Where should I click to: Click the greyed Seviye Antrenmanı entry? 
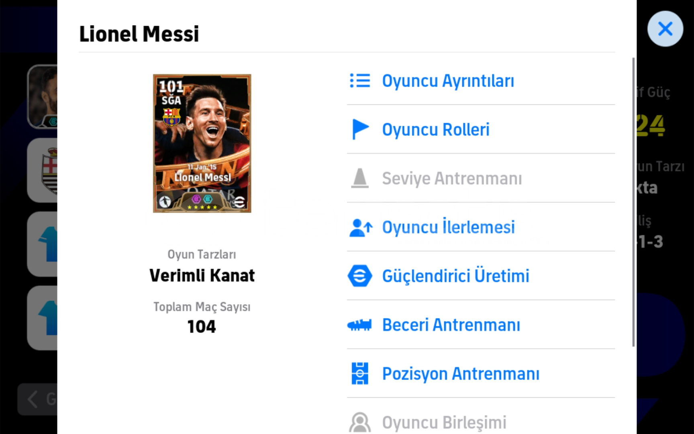tap(481, 178)
